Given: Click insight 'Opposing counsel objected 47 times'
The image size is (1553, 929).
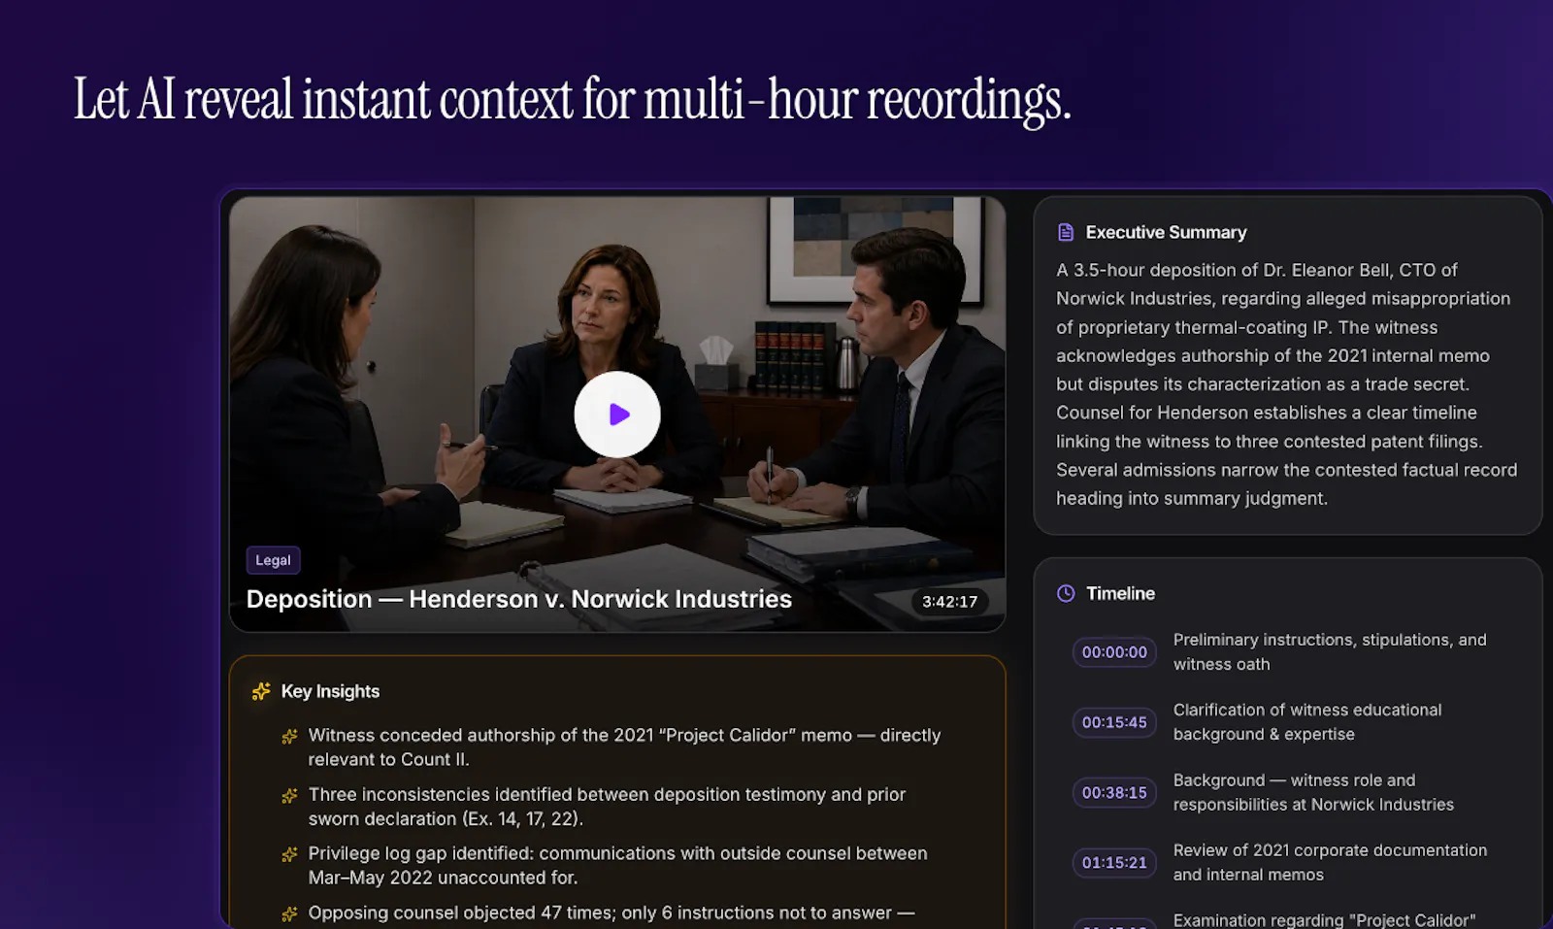Looking at the screenshot, I should click(x=611, y=913).
